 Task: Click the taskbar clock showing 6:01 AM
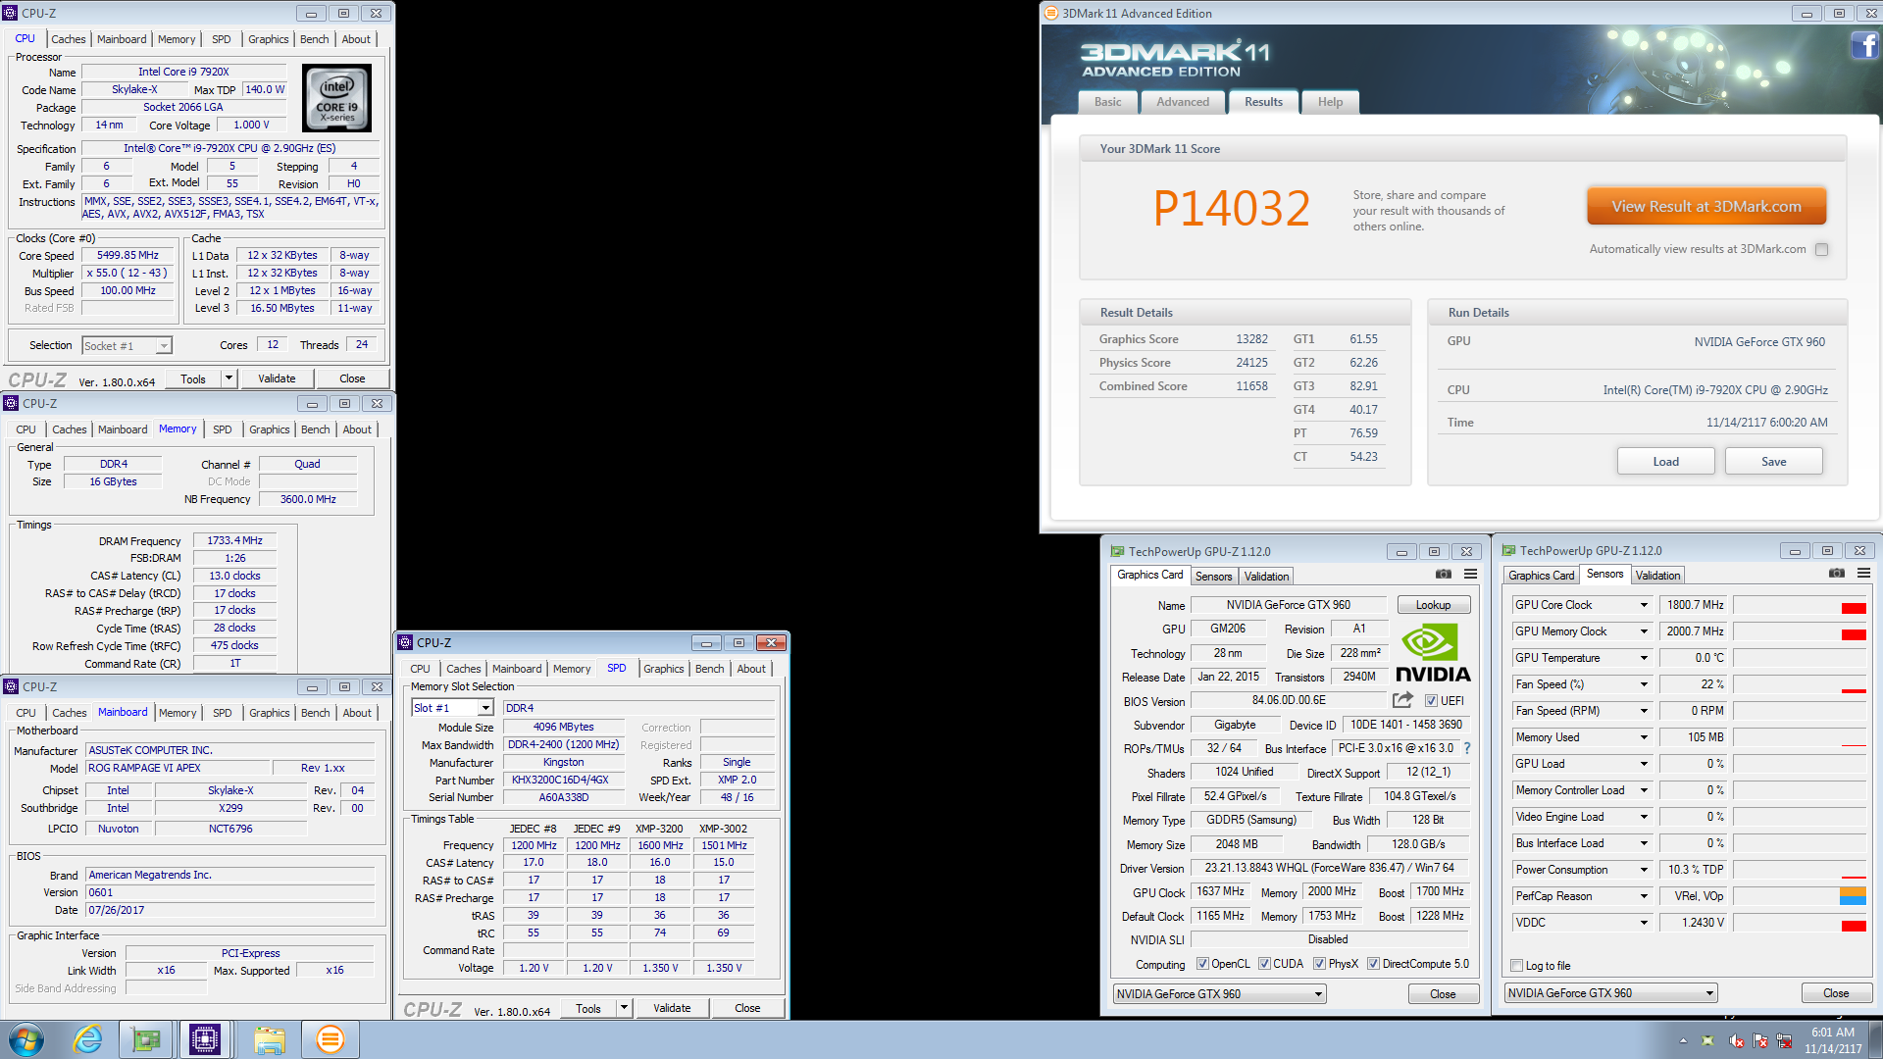(1833, 1040)
